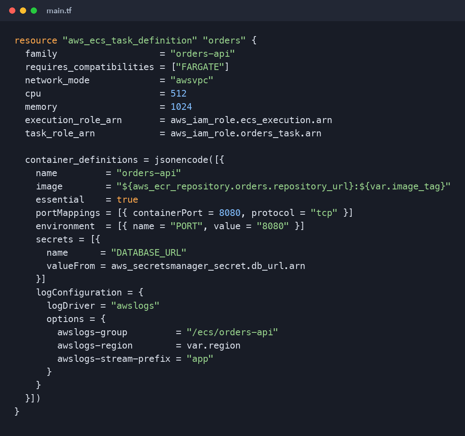This screenshot has width=465, height=436.
Task: Click the containerPort value 8080
Action: [x=230, y=213]
